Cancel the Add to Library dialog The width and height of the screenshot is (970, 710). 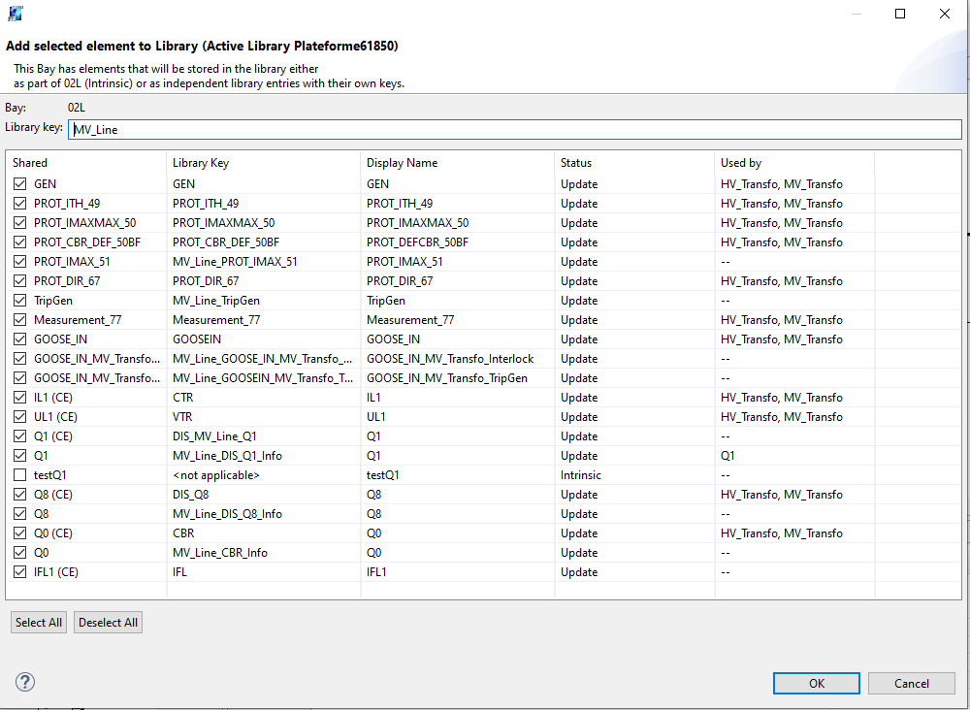[911, 683]
